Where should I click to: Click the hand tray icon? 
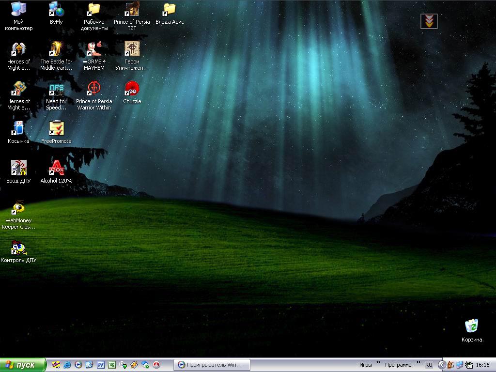(451, 365)
